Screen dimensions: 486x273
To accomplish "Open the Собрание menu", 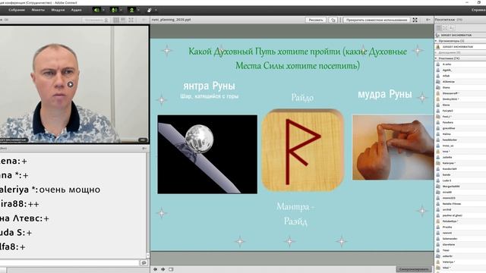I will [x=17, y=10].
